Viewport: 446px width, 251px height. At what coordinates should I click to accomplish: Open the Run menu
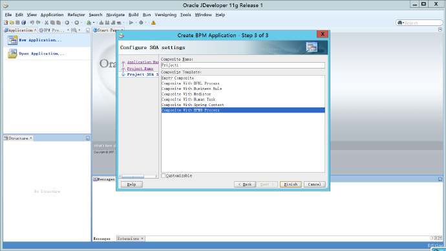(147, 14)
